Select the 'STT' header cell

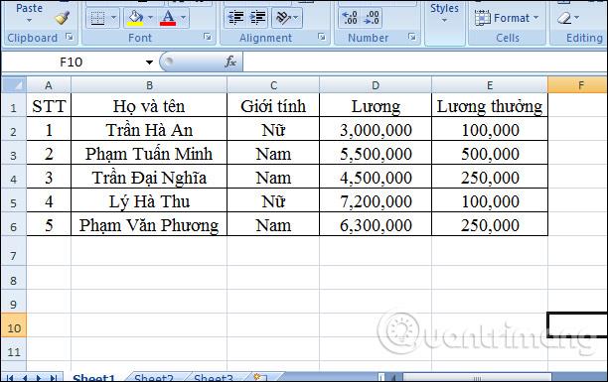tap(49, 105)
